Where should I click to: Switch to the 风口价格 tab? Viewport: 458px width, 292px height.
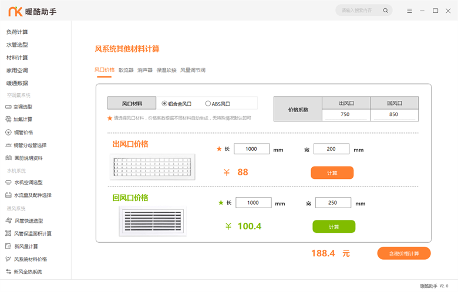pyautogui.click(x=105, y=70)
